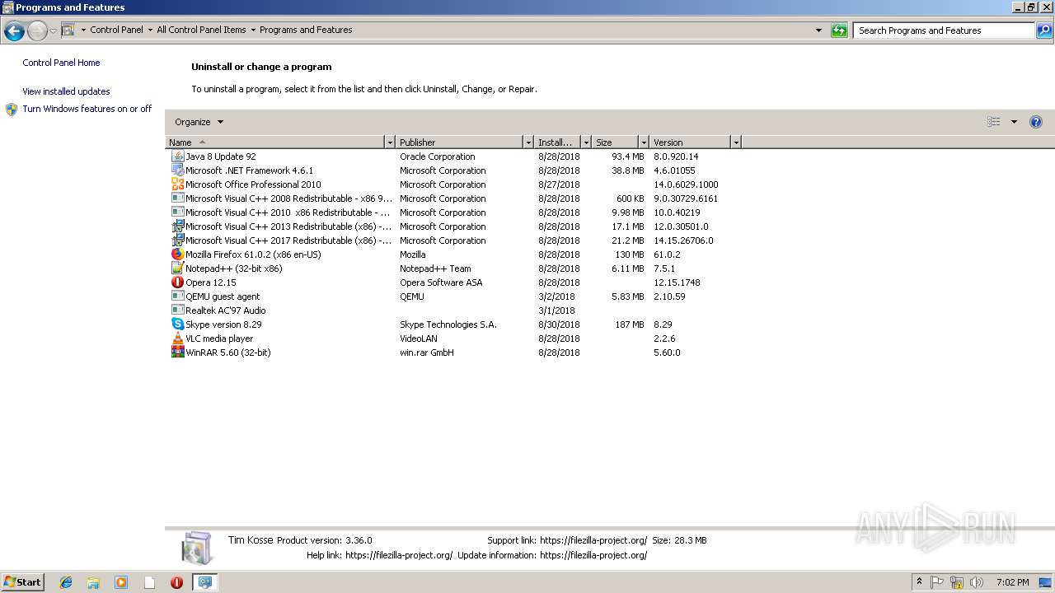1055x593 pixels.
Task: Open the Name column filter dropdown
Action: [x=390, y=142]
